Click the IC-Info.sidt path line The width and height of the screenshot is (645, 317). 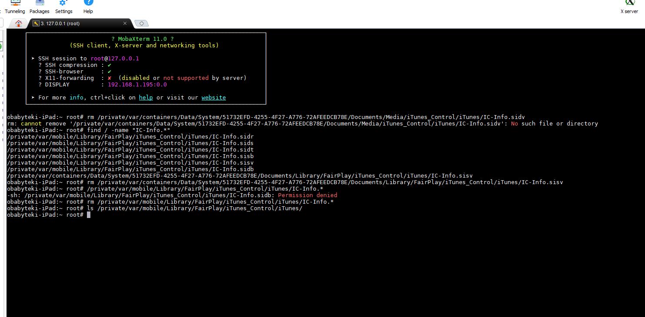tap(130, 150)
